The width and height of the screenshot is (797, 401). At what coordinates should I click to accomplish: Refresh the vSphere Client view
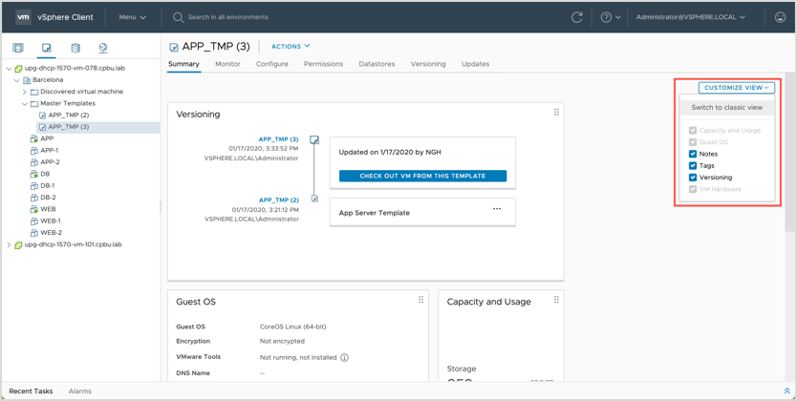(576, 17)
